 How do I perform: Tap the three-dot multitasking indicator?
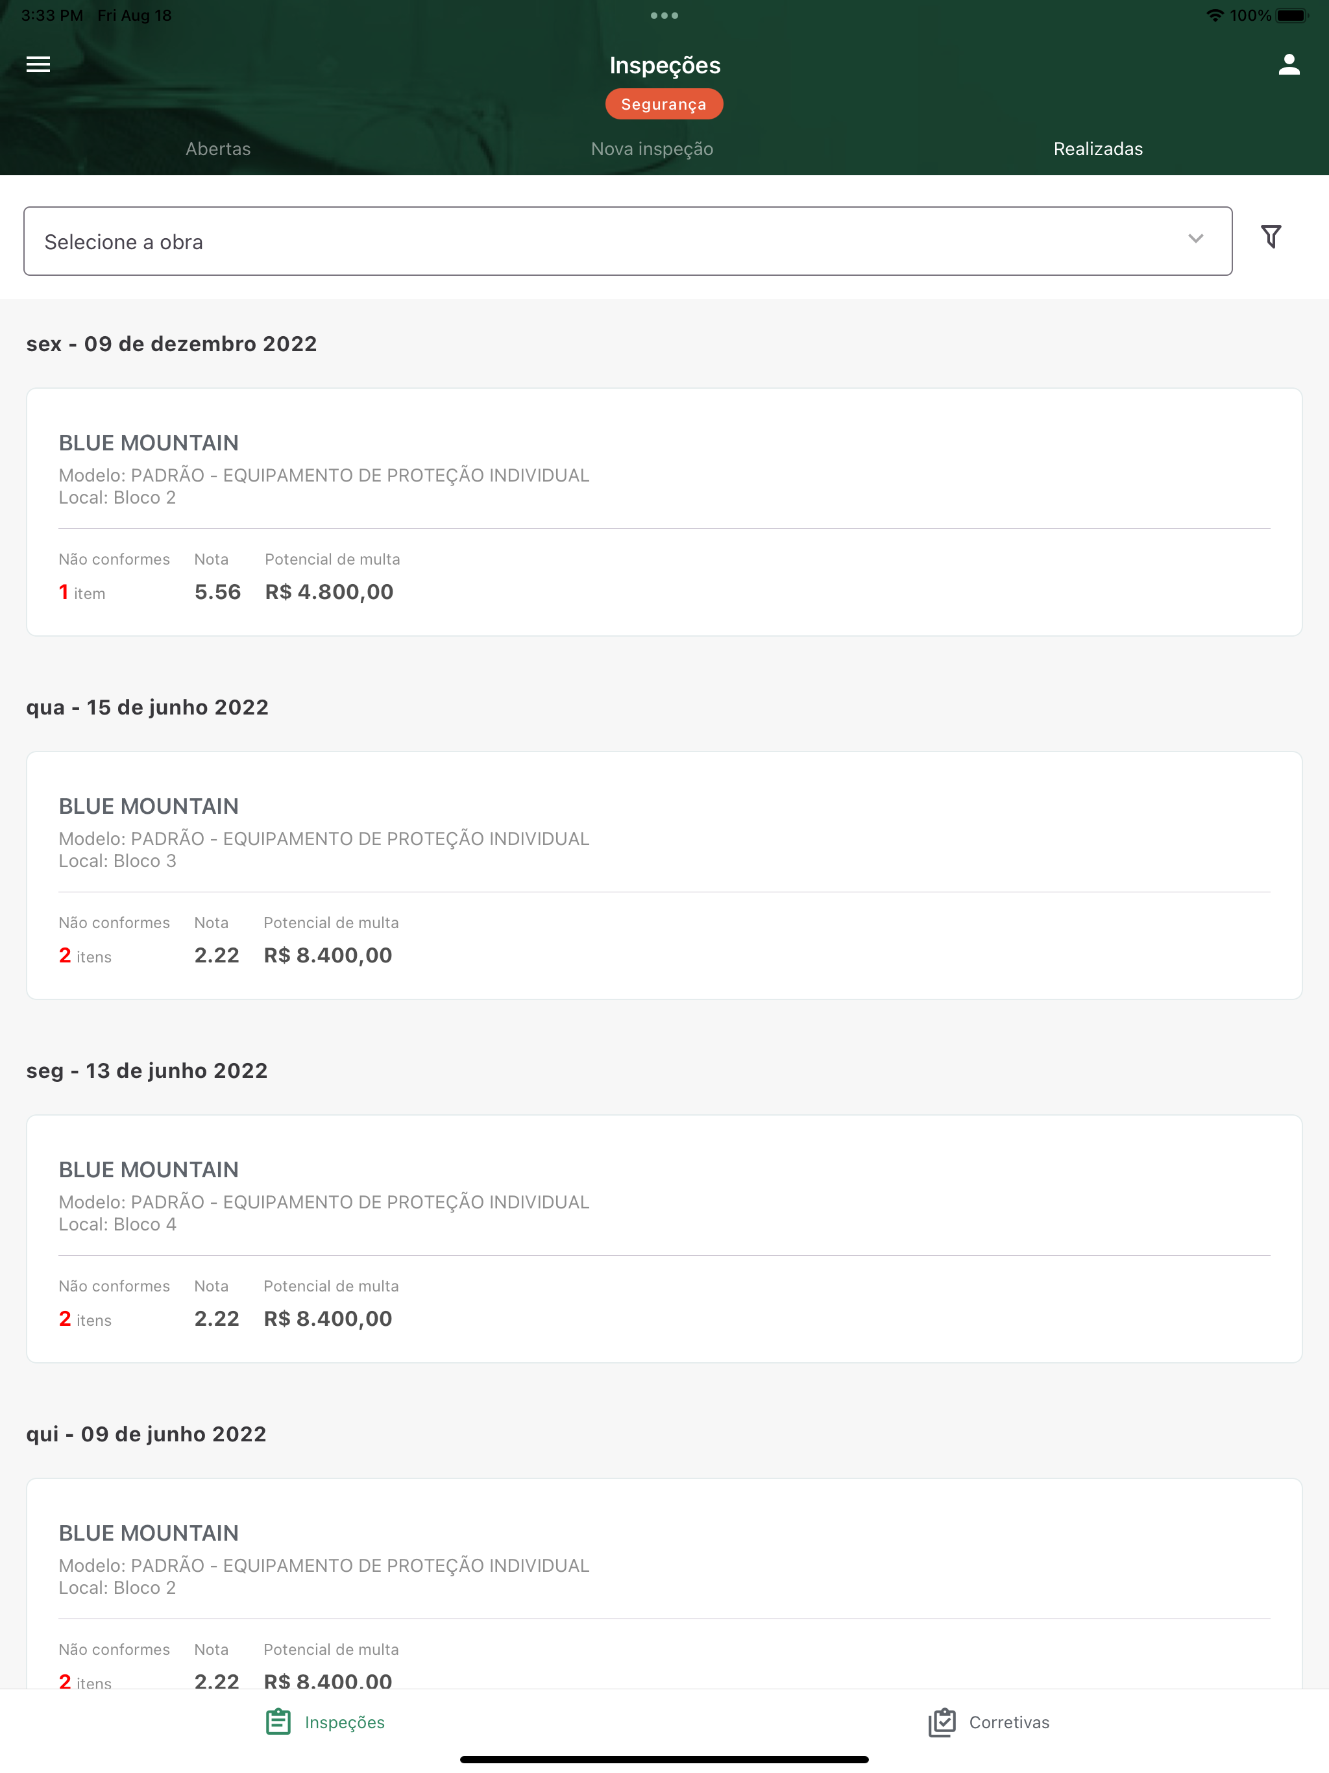point(664,15)
